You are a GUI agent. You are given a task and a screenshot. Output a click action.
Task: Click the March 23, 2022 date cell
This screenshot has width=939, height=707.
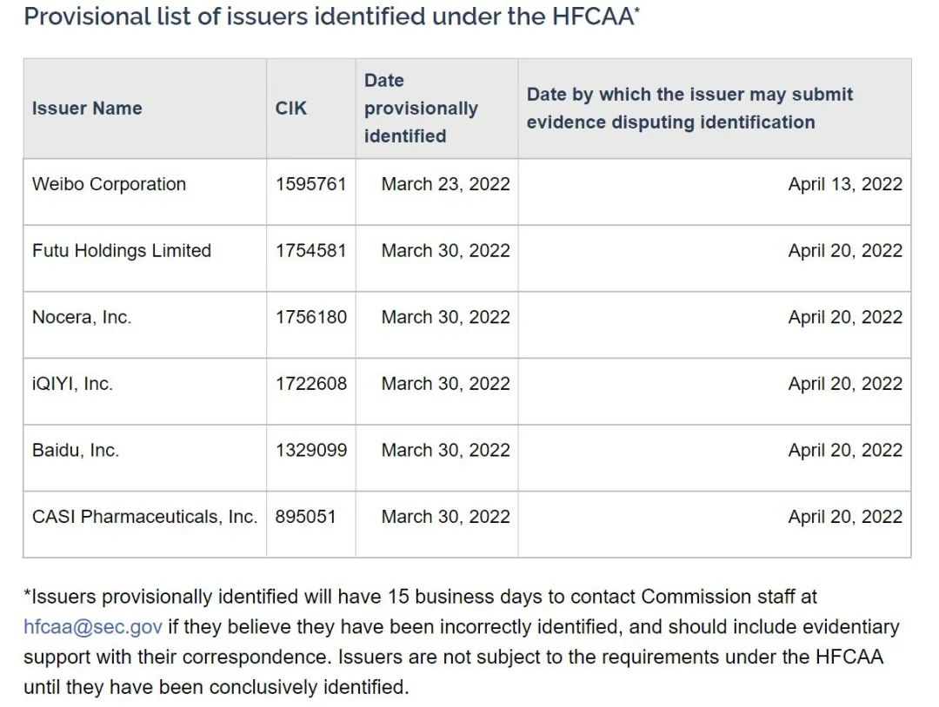(445, 184)
